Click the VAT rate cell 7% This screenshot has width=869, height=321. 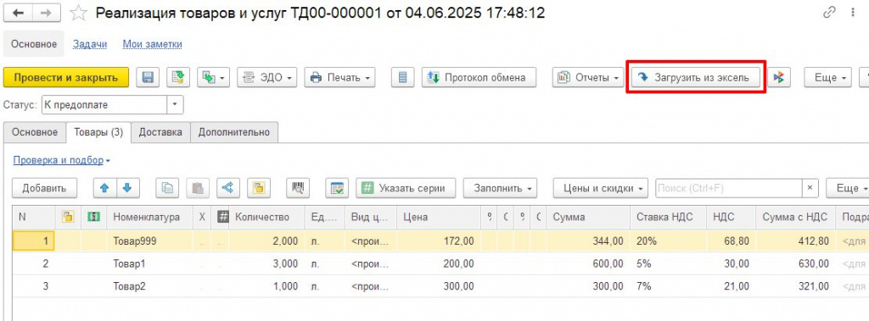pyautogui.click(x=669, y=286)
